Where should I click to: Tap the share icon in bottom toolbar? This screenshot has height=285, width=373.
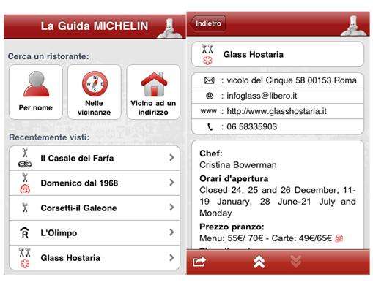click(199, 262)
